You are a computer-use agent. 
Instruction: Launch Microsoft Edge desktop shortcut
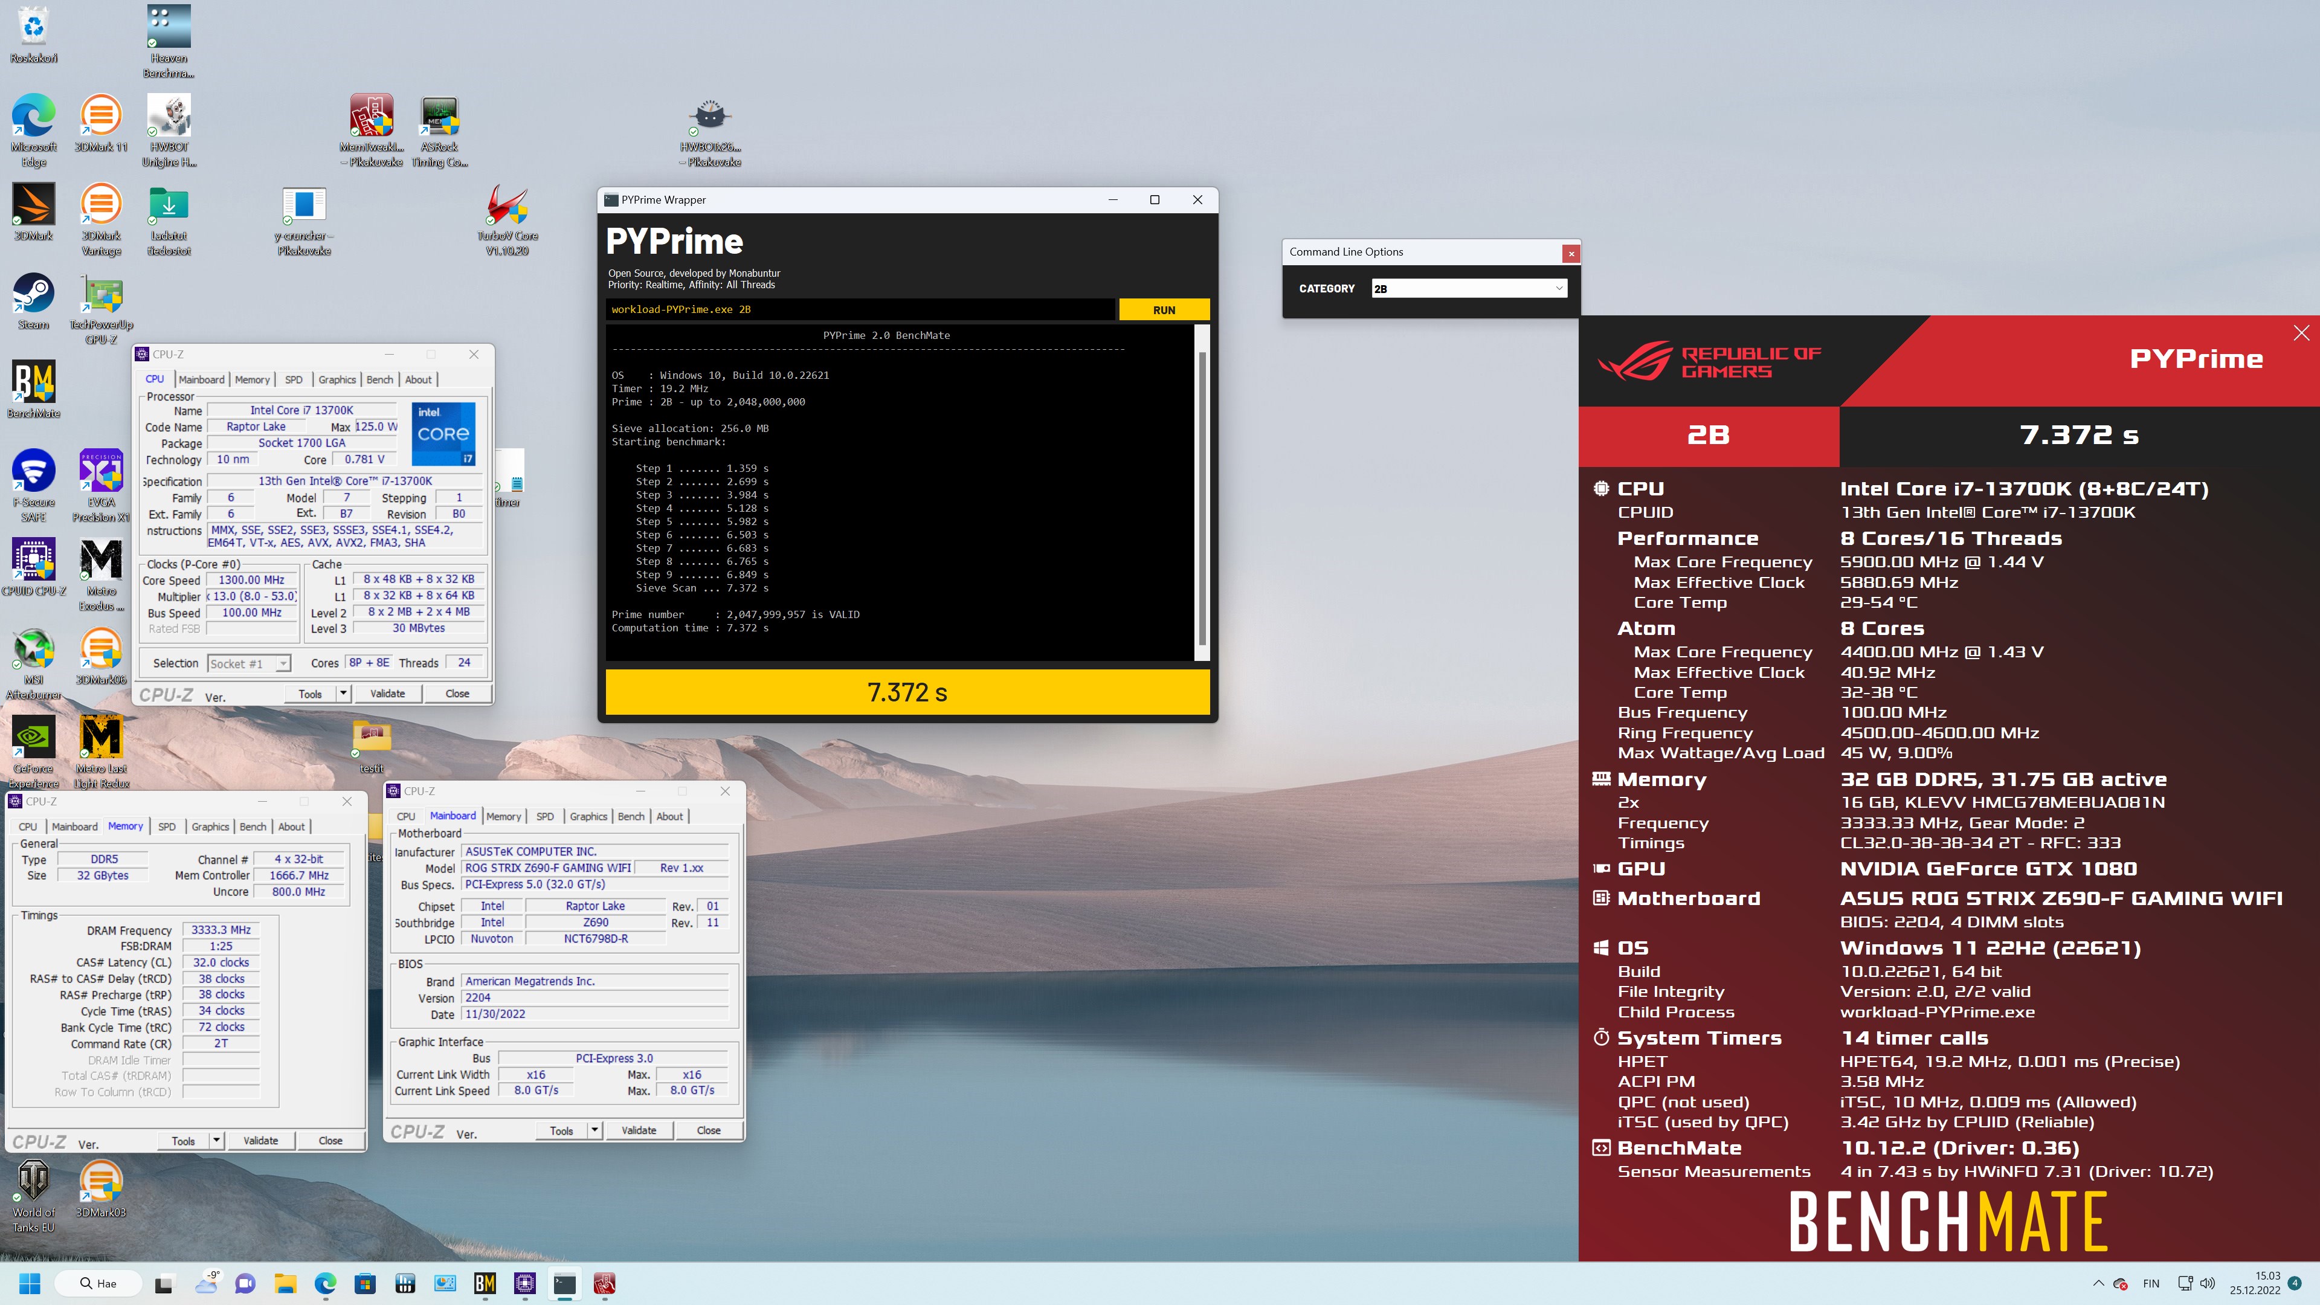click(33, 130)
